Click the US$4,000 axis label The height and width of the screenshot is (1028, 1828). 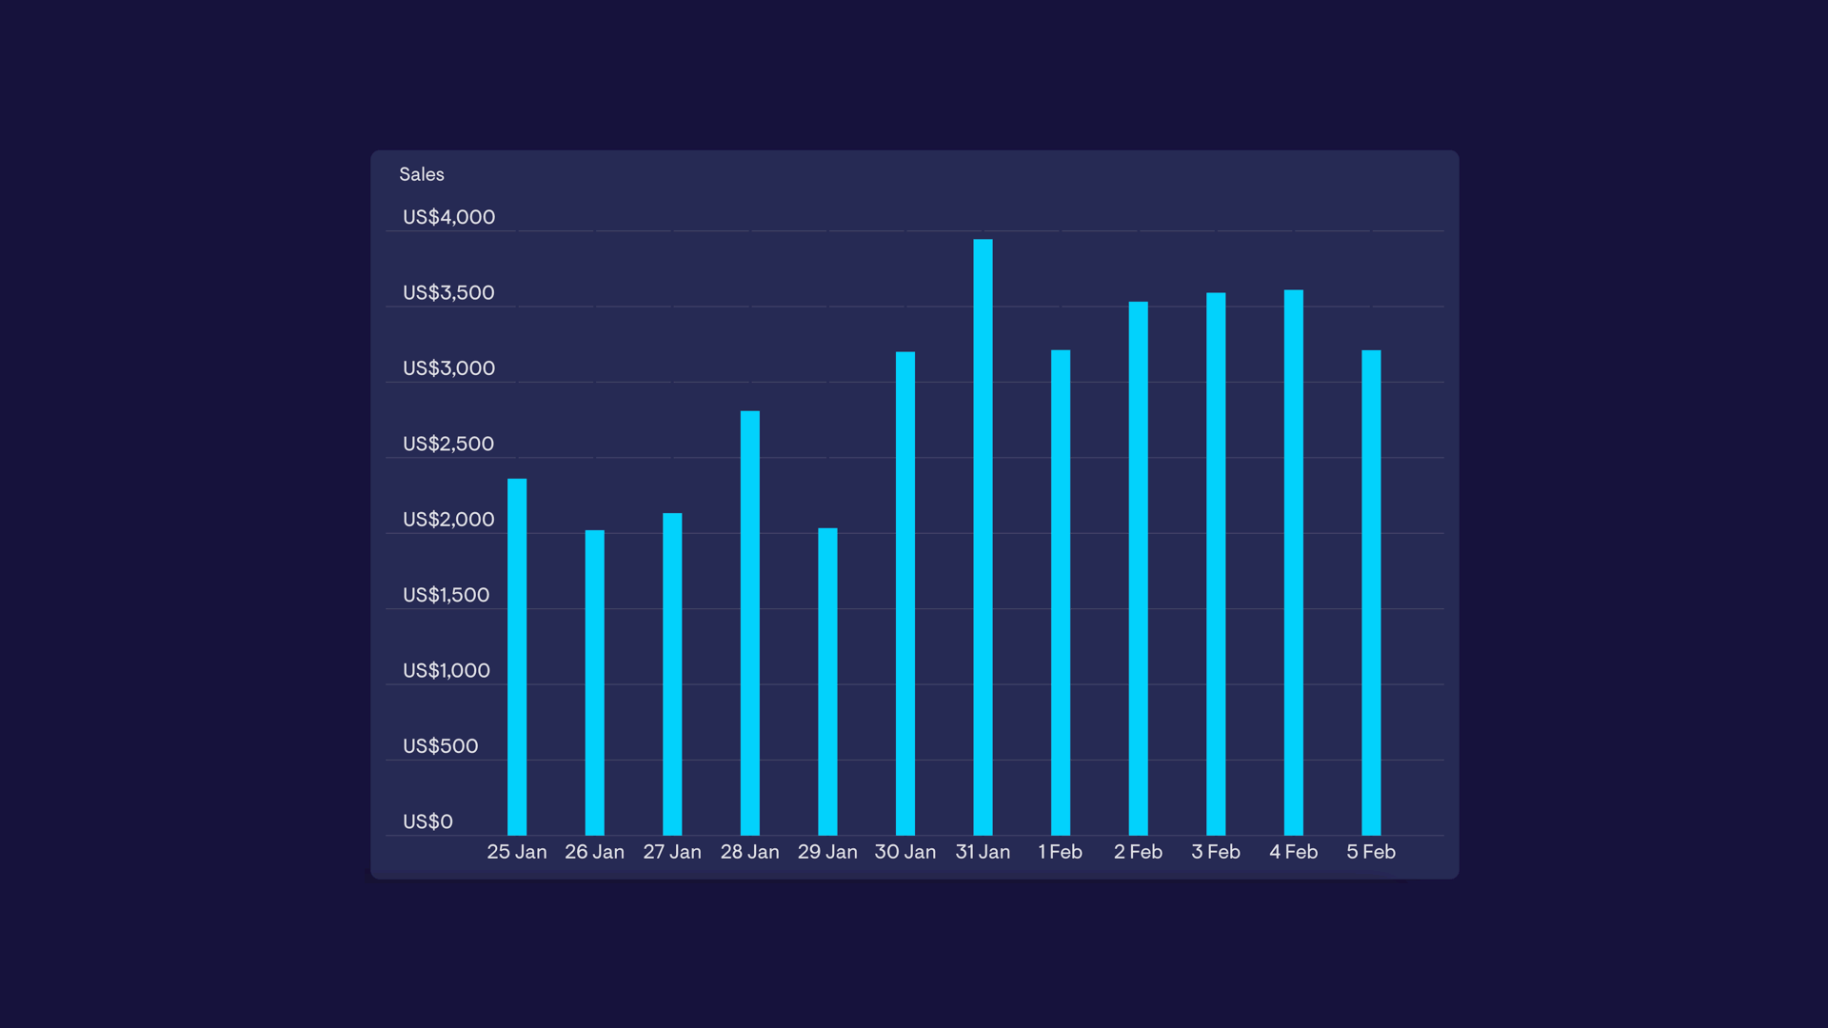coord(448,217)
